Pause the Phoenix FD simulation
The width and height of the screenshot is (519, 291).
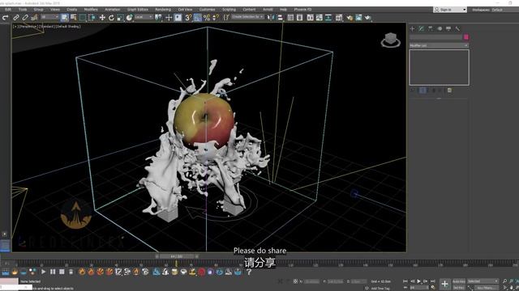pyautogui.click(x=53, y=272)
